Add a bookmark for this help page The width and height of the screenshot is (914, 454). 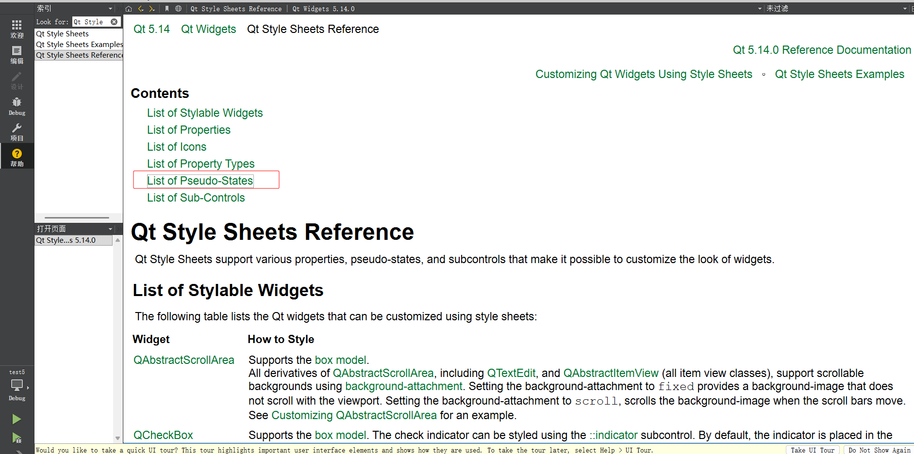tap(167, 9)
